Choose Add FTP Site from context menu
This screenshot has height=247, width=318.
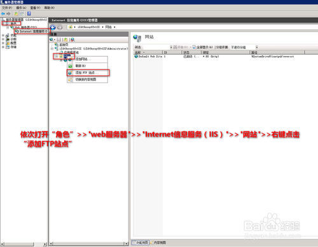click(x=88, y=72)
